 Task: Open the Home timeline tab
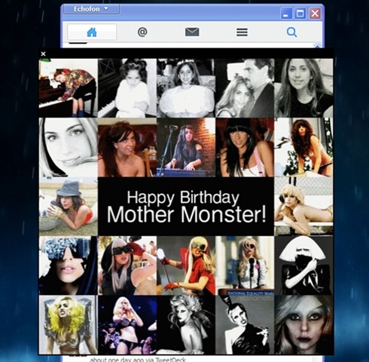click(x=92, y=32)
